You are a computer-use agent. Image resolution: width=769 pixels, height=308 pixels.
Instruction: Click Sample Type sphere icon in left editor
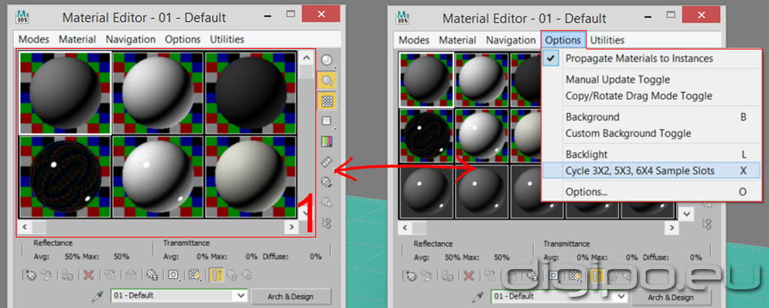(x=327, y=61)
